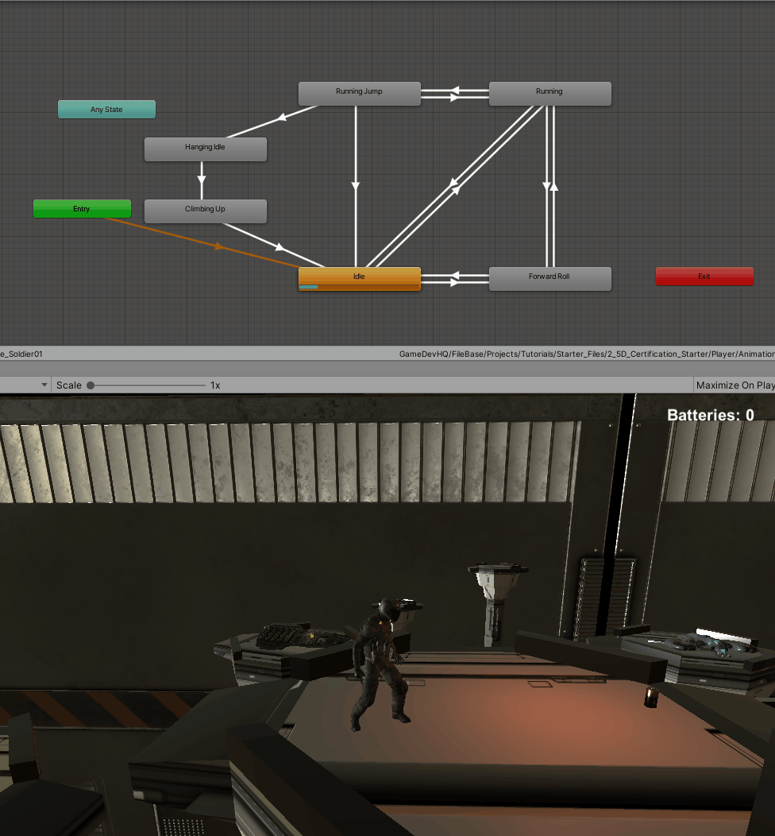Select the Running Jump state node
Viewport: 775px width, 836px height.
(x=359, y=92)
